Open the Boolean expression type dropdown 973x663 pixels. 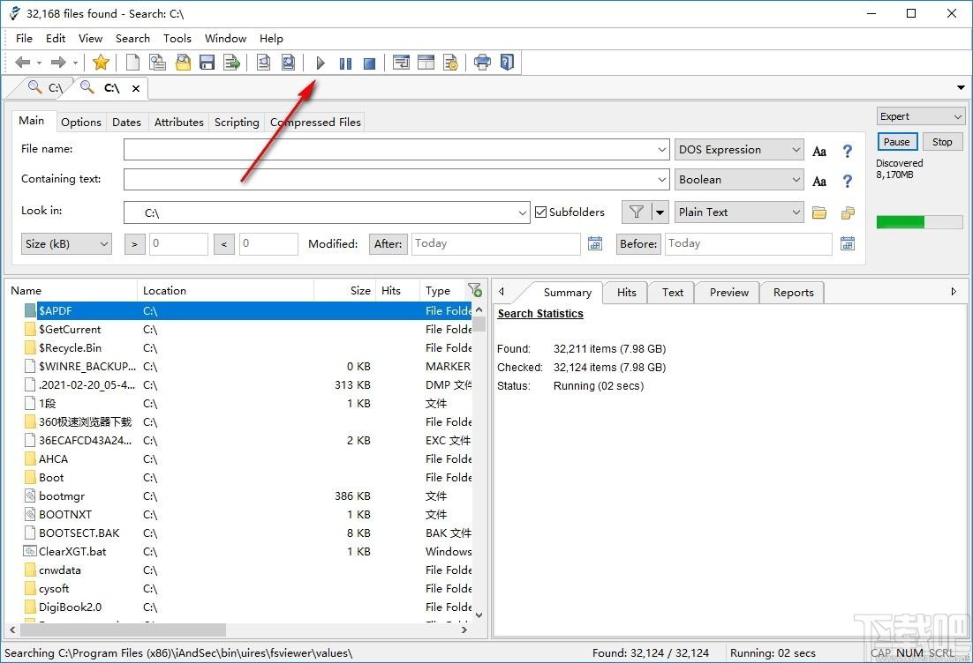(739, 180)
